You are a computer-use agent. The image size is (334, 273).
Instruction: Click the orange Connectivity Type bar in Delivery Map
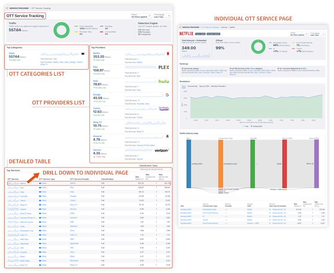[x=221, y=164]
